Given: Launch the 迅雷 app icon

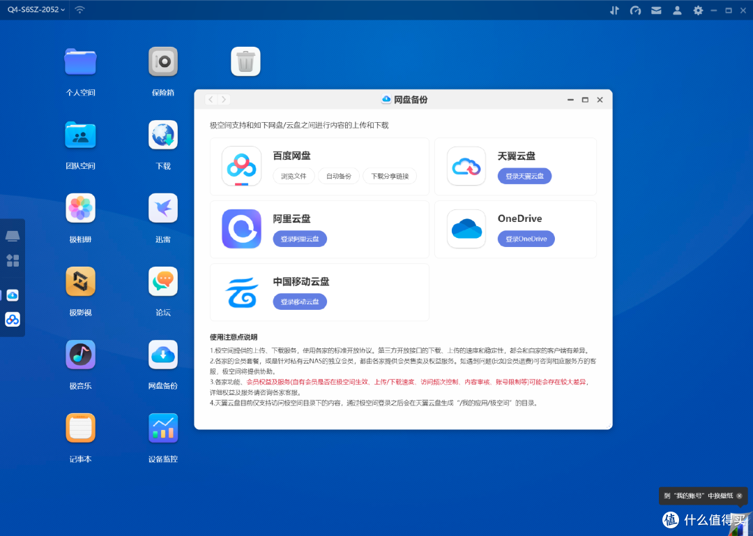Looking at the screenshot, I should click(163, 208).
